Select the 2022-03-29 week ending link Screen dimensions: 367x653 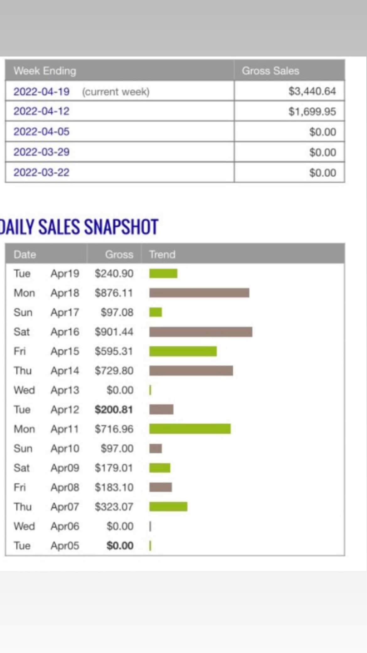click(x=41, y=152)
